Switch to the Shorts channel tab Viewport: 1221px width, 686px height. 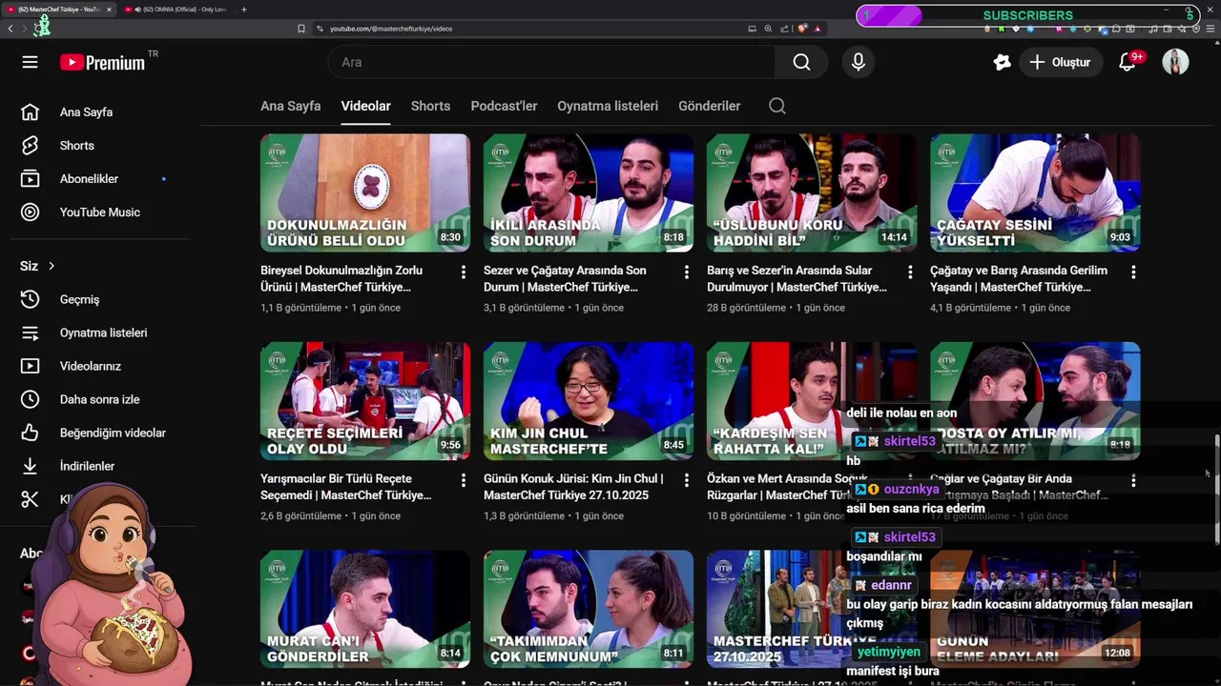pyautogui.click(x=430, y=106)
